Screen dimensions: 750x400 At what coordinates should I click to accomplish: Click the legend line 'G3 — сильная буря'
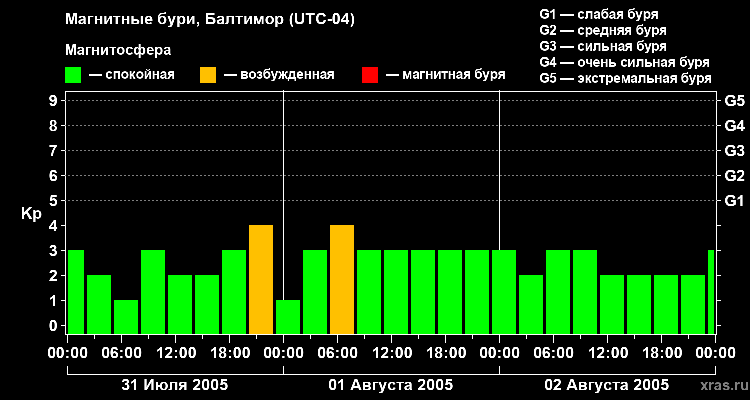pos(603,46)
